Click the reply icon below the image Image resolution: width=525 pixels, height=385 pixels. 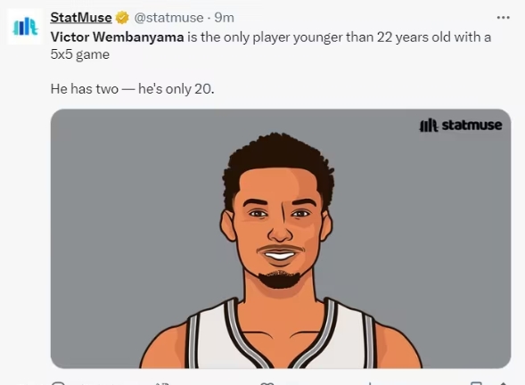[x=58, y=383]
